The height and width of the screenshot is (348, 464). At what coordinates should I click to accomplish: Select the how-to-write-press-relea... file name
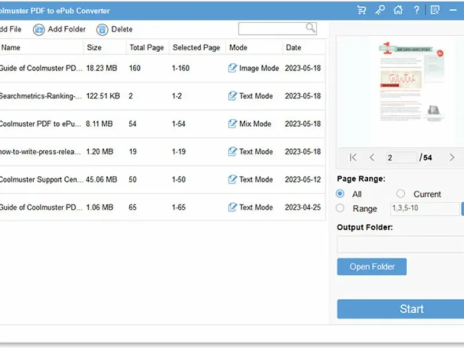click(x=40, y=151)
